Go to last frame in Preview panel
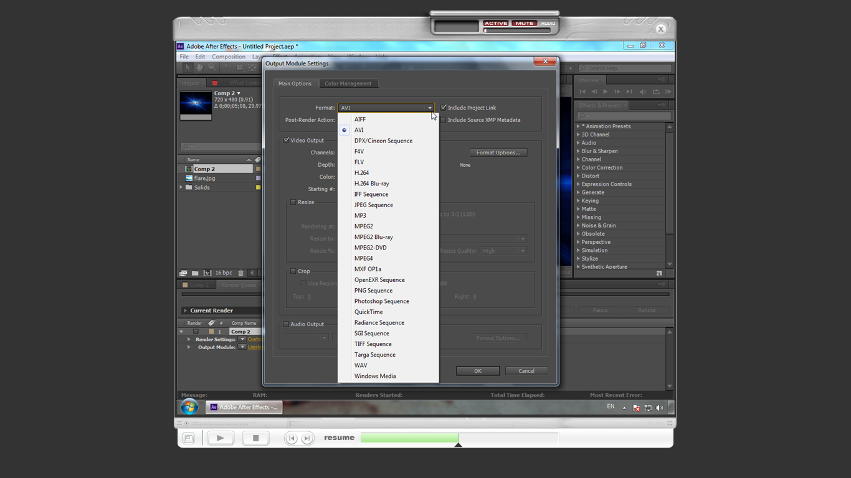 [629, 91]
